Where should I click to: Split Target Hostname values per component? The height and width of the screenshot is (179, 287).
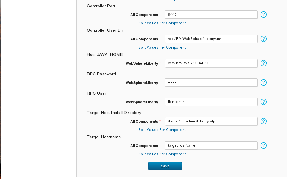tap(162, 154)
